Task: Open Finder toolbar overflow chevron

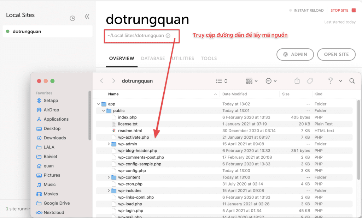Action: click(x=340, y=81)
